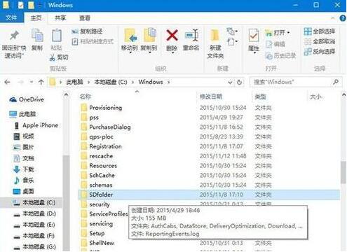Expand the Open (打开) dropdown arrow
The height and width of the screenshot is (252, 347).
pyautogui.click(x=288, y=32)
